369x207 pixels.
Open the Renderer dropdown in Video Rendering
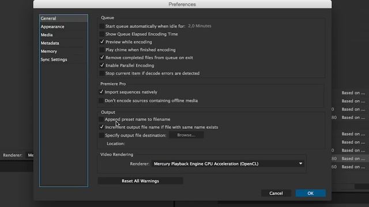coord(228,163)
